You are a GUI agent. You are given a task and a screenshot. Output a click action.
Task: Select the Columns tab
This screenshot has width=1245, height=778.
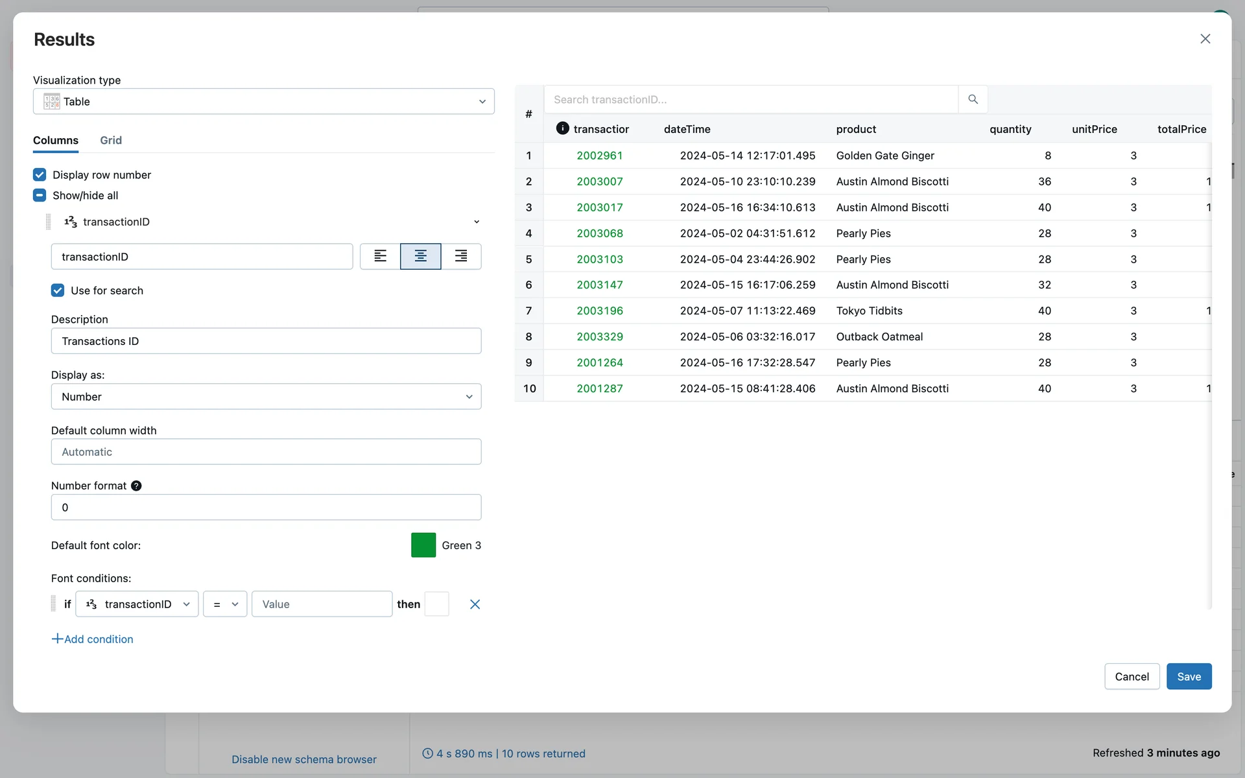56,140
